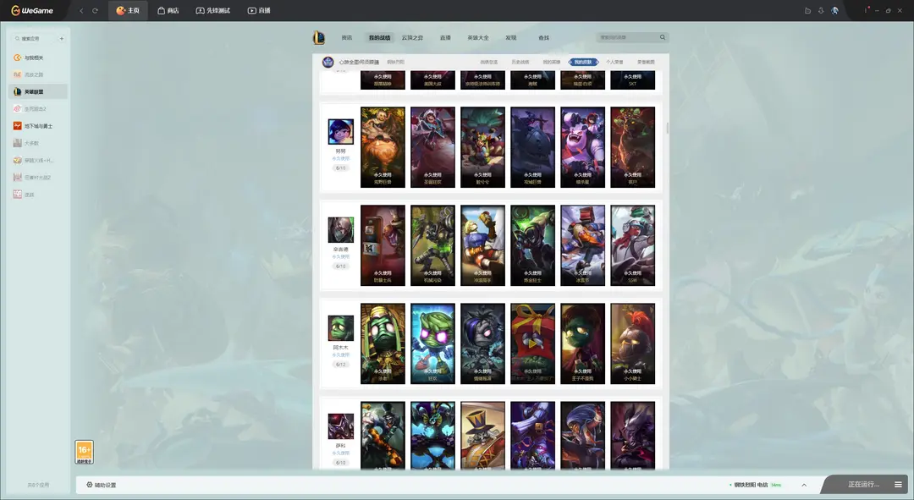The width and height of the screenshot is (914, 500).
Task: Click the SKT skin card in top row
Action: click(632, 80)
